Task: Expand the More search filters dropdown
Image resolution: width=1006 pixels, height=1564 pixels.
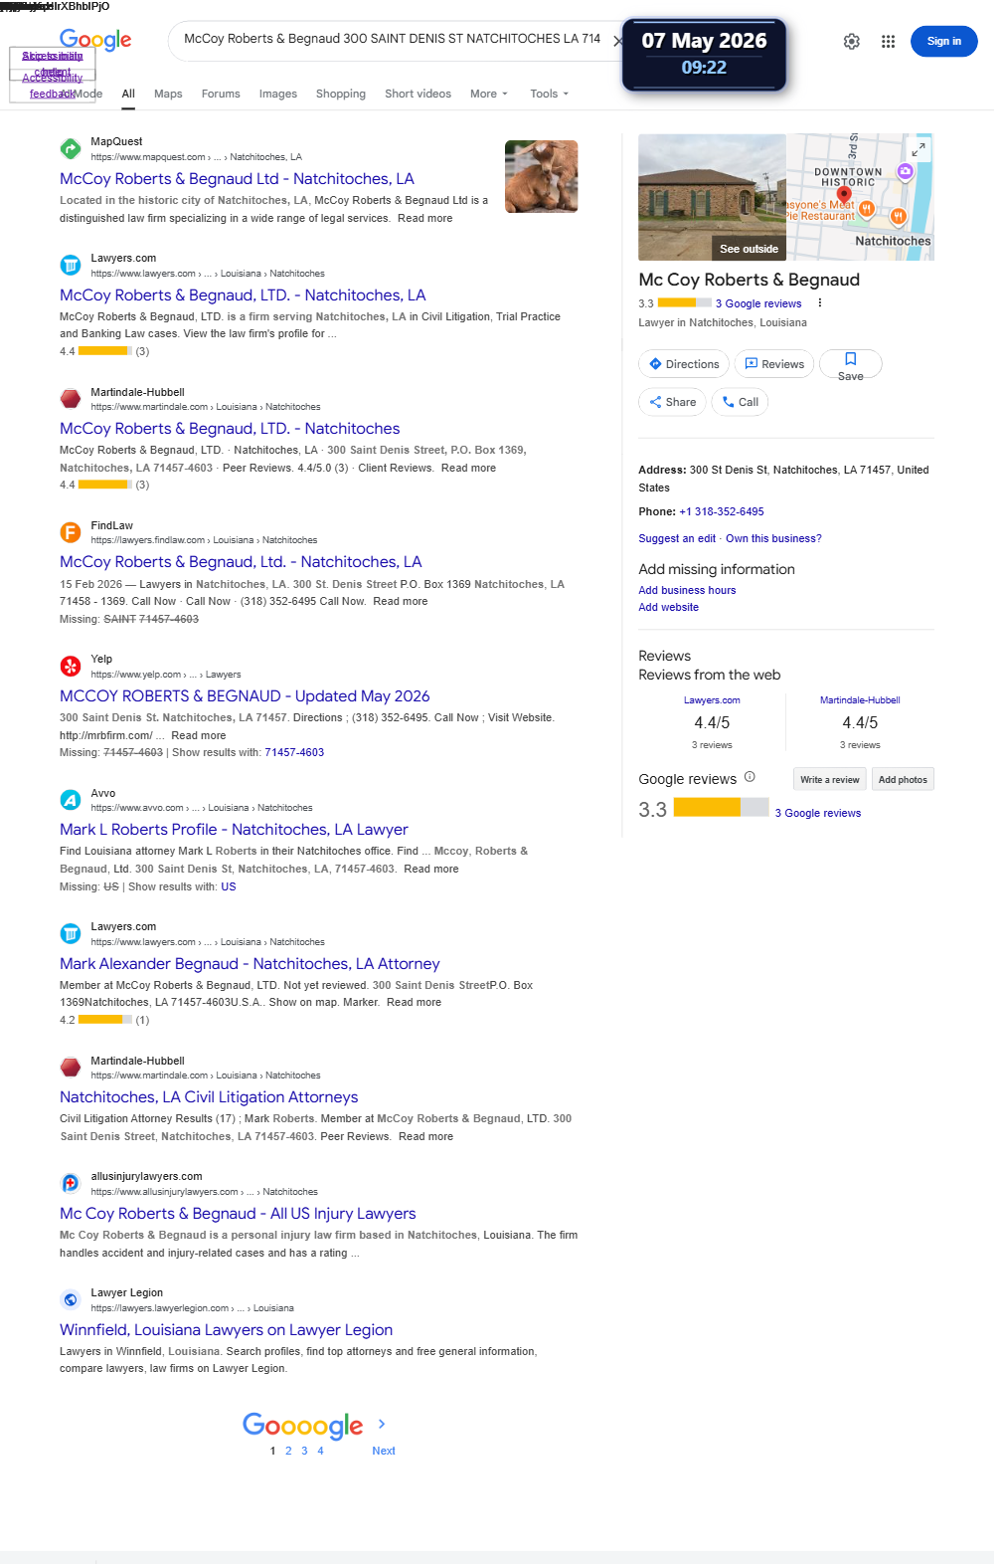Action: (x=489, y=94)
